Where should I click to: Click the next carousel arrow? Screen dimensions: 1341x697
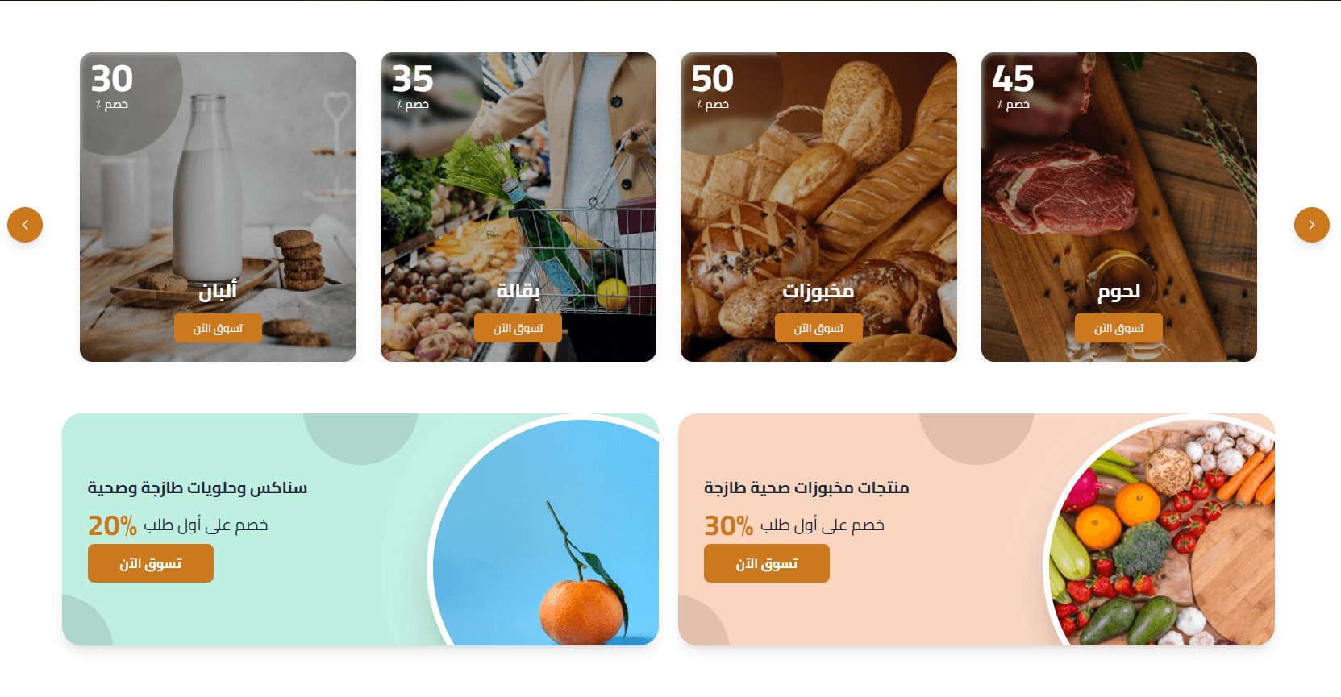1312,225
